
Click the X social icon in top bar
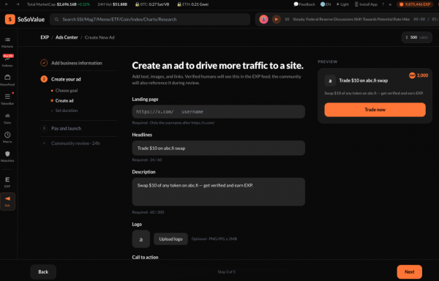[x=390, y=4]
